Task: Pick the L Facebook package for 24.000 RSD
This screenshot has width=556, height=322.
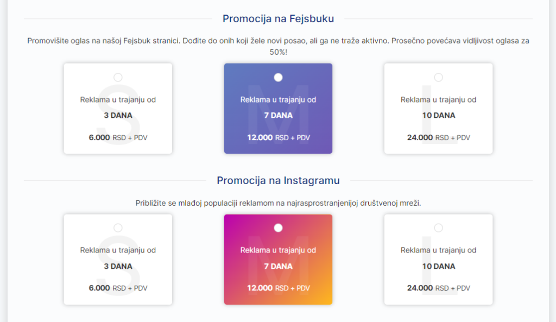Action: pos(438,109)
